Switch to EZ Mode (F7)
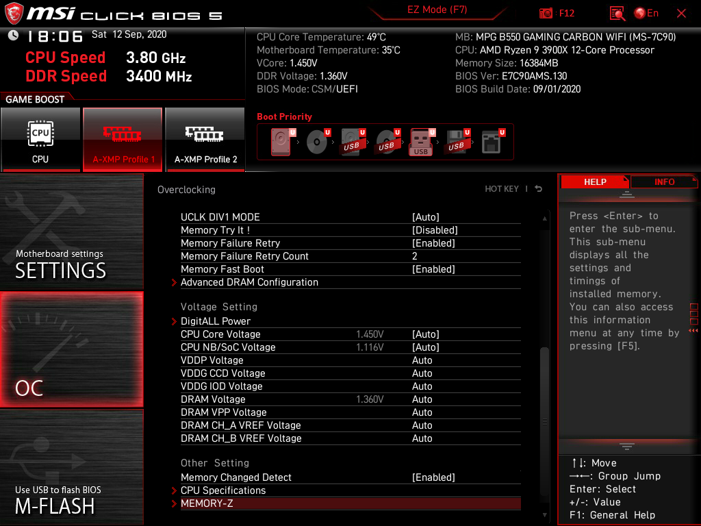 (x=437, y=10)
